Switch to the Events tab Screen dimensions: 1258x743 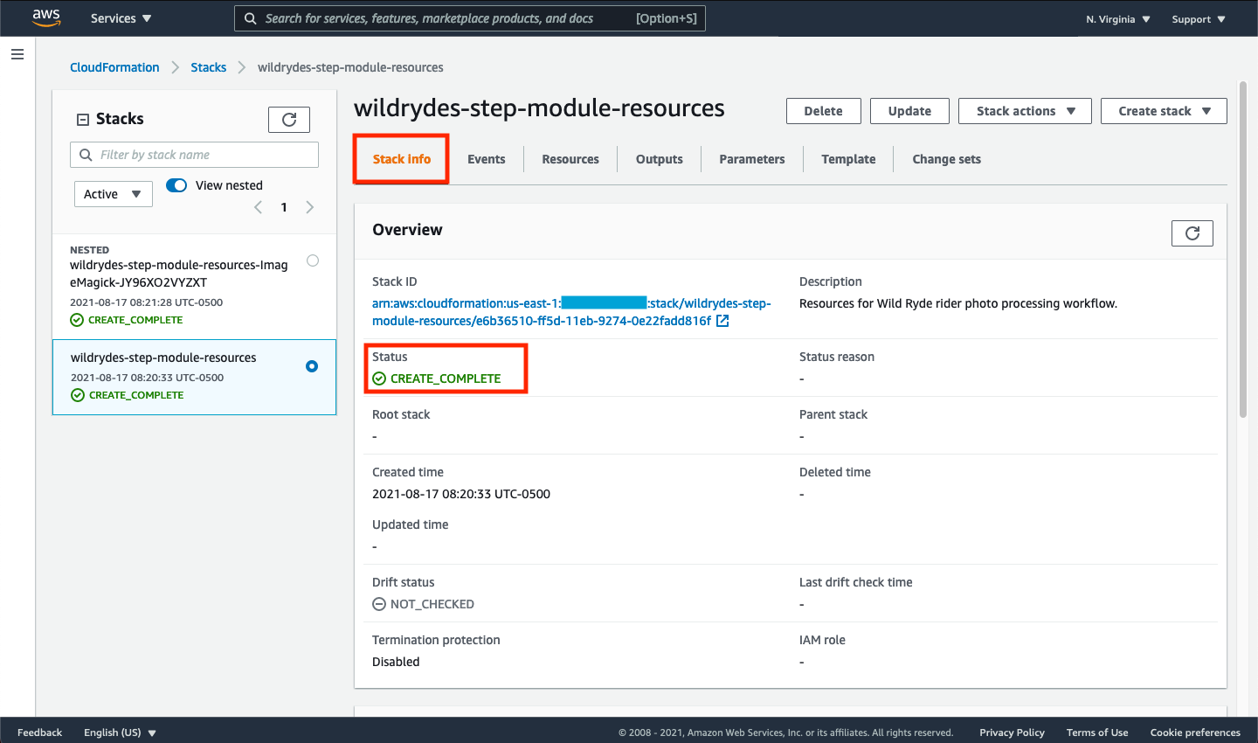tap(487, 159)
